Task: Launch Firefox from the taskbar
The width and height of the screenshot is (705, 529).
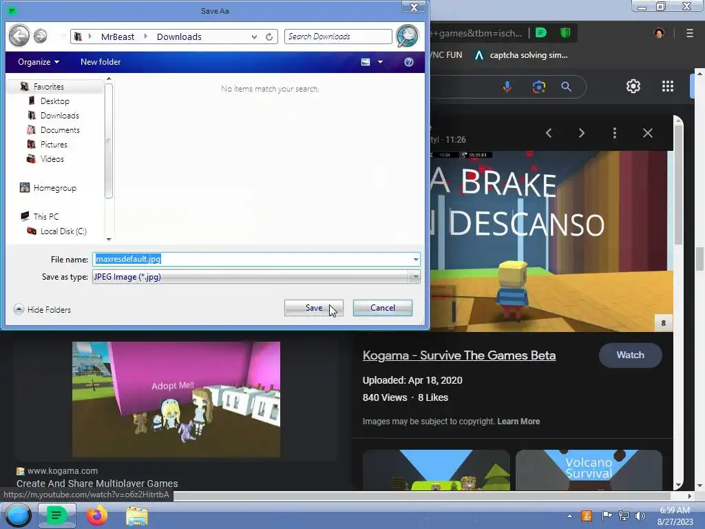Action: coord(97,515)
